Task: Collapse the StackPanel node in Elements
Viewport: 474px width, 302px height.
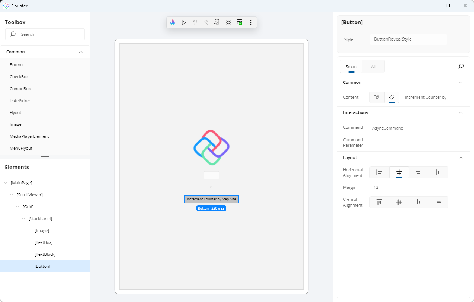Action: [x=23, y=219]
